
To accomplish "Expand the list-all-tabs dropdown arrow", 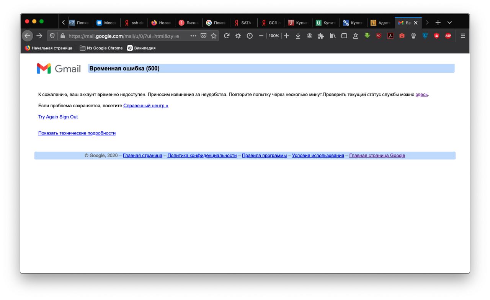I will (x=449, y=23).
